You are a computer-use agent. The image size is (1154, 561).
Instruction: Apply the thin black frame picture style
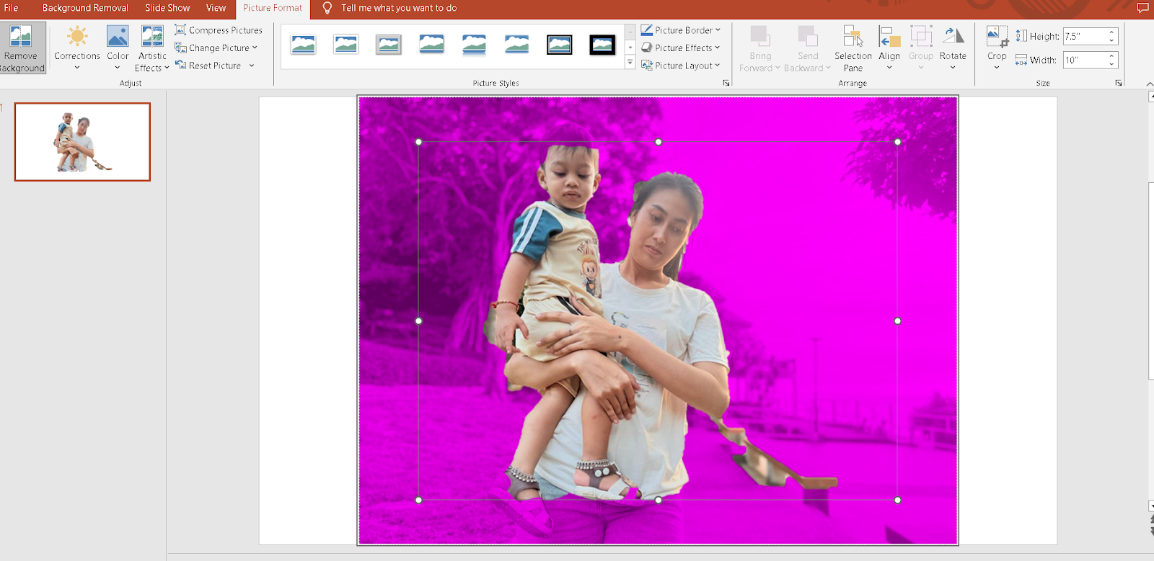559,45
